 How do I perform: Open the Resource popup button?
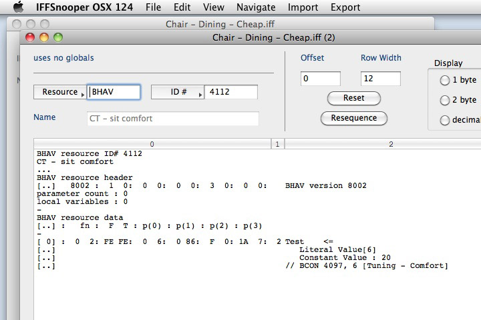coord(60,92)
